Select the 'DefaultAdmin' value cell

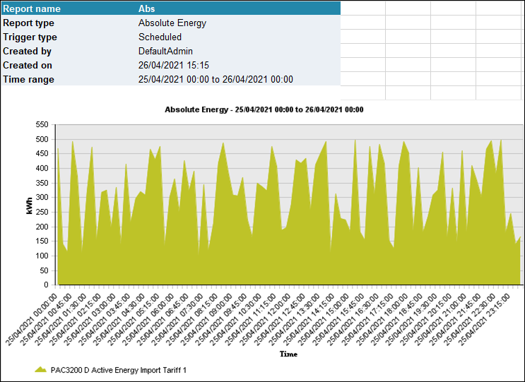click(x=165, y=52)
